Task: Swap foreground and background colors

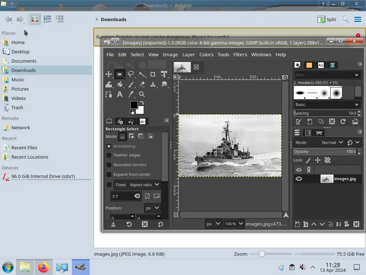Action: pos(142,103)
